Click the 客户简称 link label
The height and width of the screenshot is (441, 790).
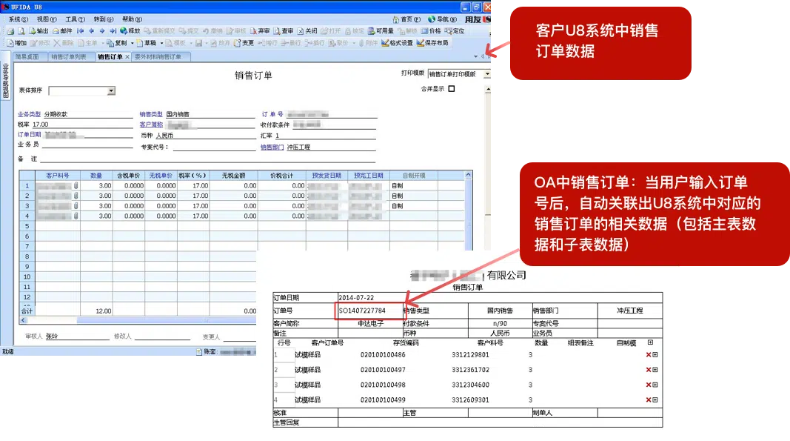pos(151,125)
